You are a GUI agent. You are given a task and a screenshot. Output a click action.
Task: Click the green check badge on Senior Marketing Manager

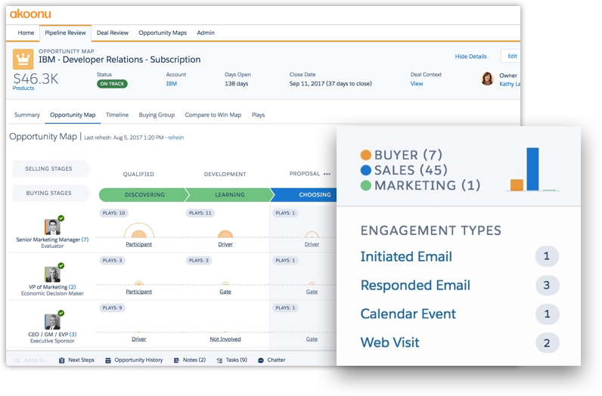point(61,218)
